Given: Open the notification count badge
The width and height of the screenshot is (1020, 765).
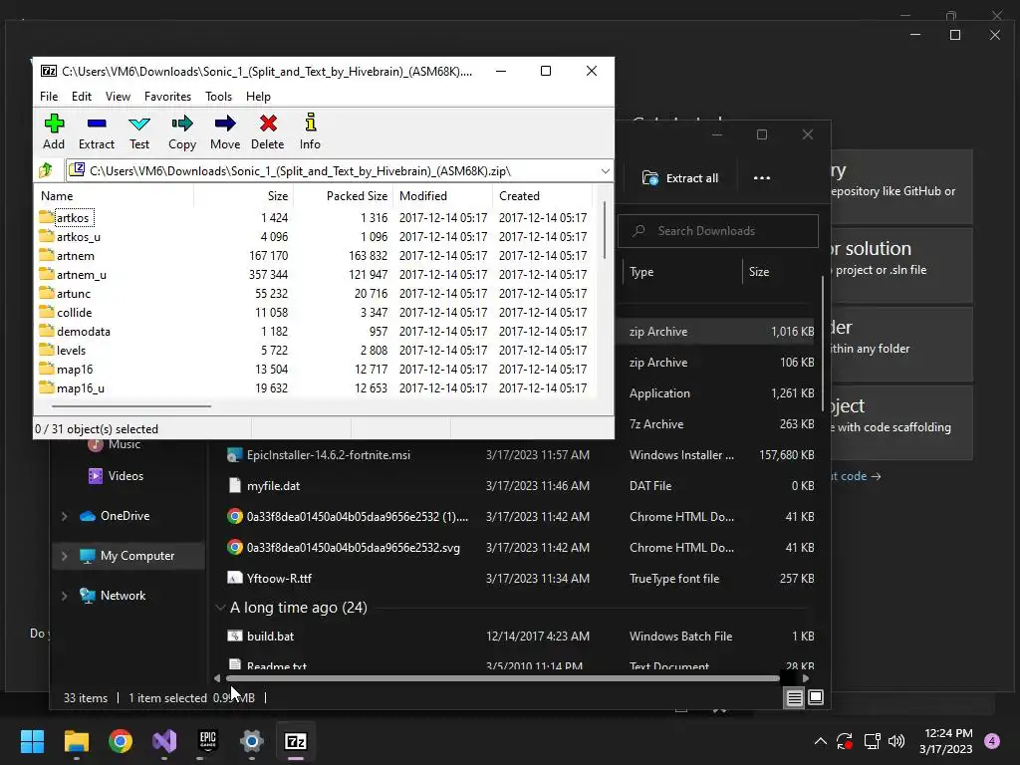Looking at the screenshot, I should pyautogui.click(x=992, y=741).
